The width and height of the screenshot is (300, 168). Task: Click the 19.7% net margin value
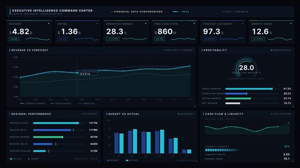[x=287, y=103]
